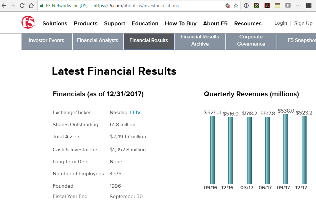
Task: Select the Investor Events tab
Action: click(x=46, y=40)
